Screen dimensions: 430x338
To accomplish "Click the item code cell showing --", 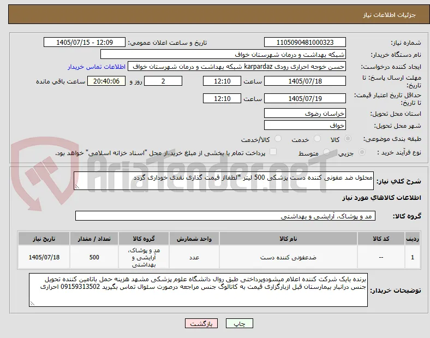I will [381, 257].
